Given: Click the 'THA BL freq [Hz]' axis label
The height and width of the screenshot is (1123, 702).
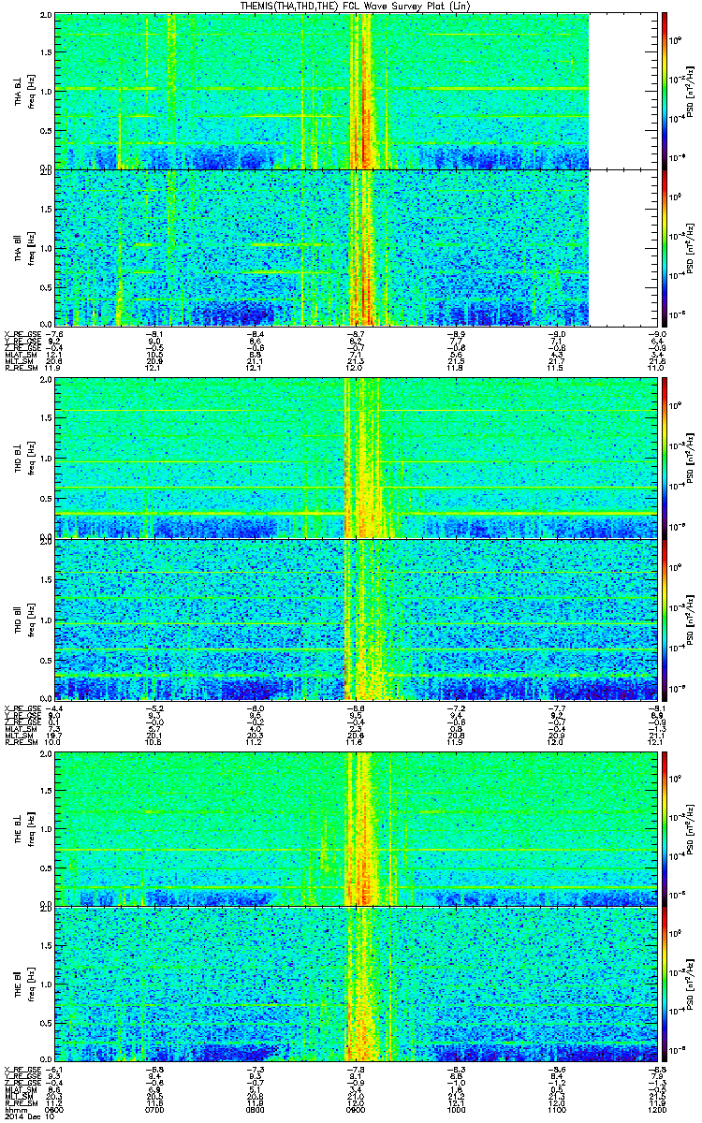Looking at the screenshot, I should (x=24, y=91).
